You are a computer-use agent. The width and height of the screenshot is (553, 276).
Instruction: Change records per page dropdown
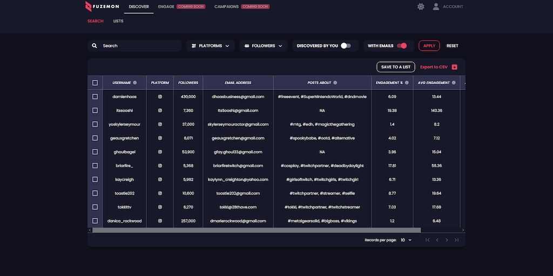(x=406, y=240)
